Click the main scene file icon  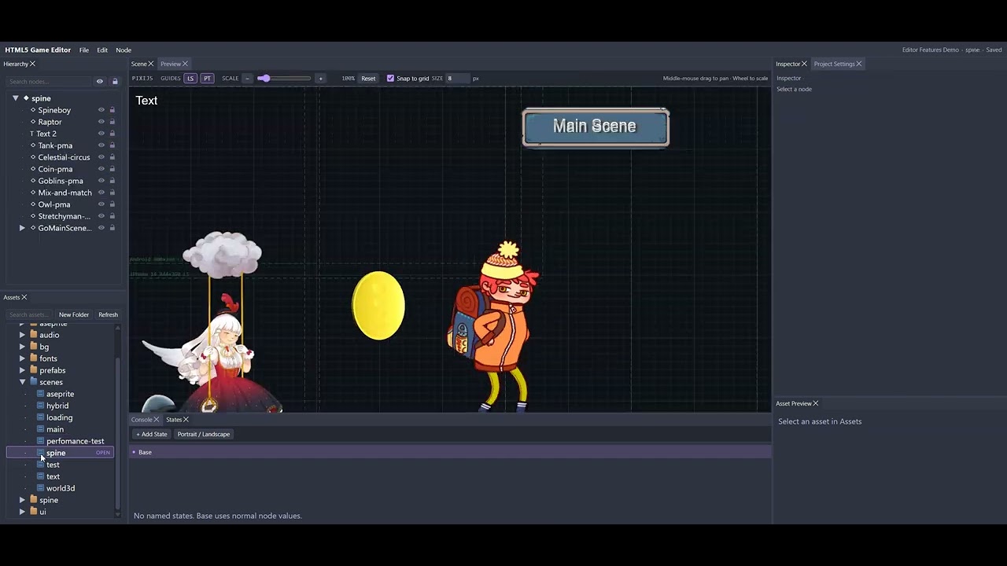(x=41, y=429)
